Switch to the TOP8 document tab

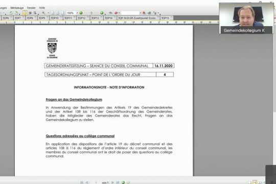(x=31, y=18)
